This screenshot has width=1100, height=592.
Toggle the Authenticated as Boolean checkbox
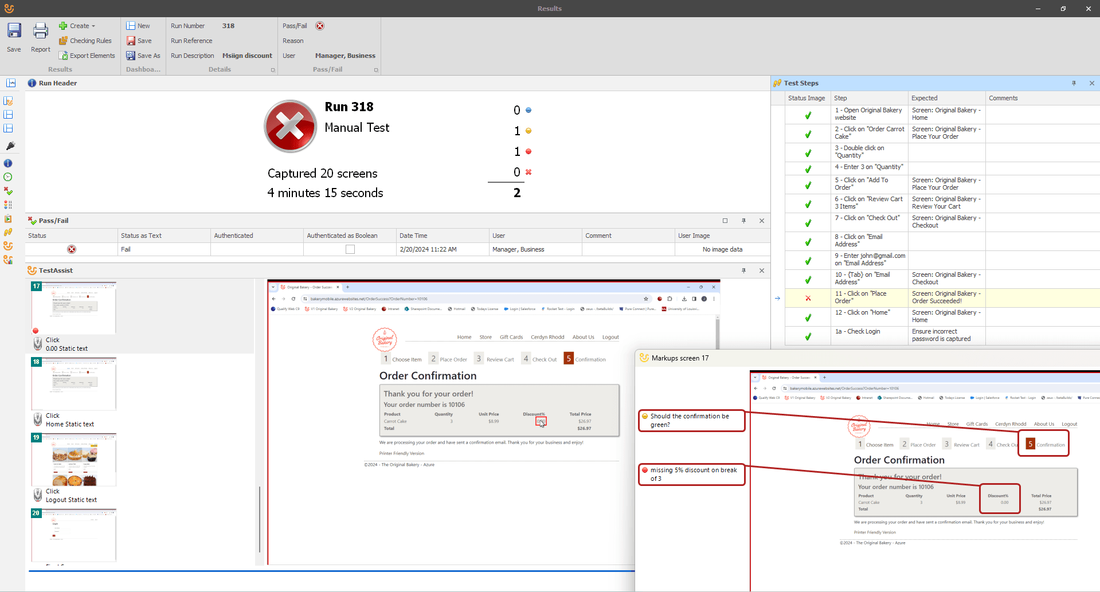(x=350, y=249)
